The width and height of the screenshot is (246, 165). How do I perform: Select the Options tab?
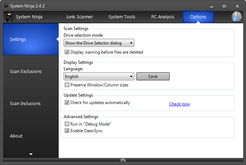198,17
